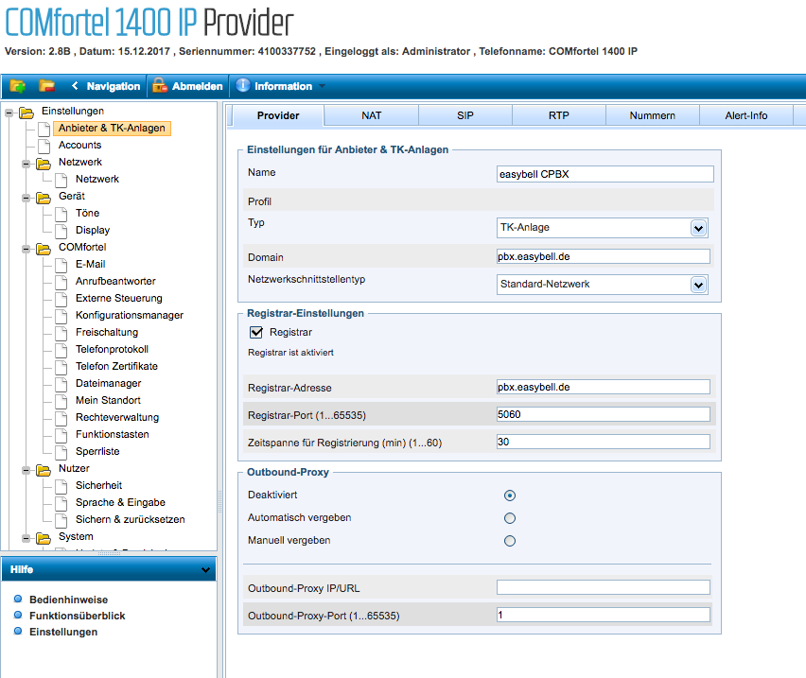
Task: Click the page icon beside Display
Action: 61,230
